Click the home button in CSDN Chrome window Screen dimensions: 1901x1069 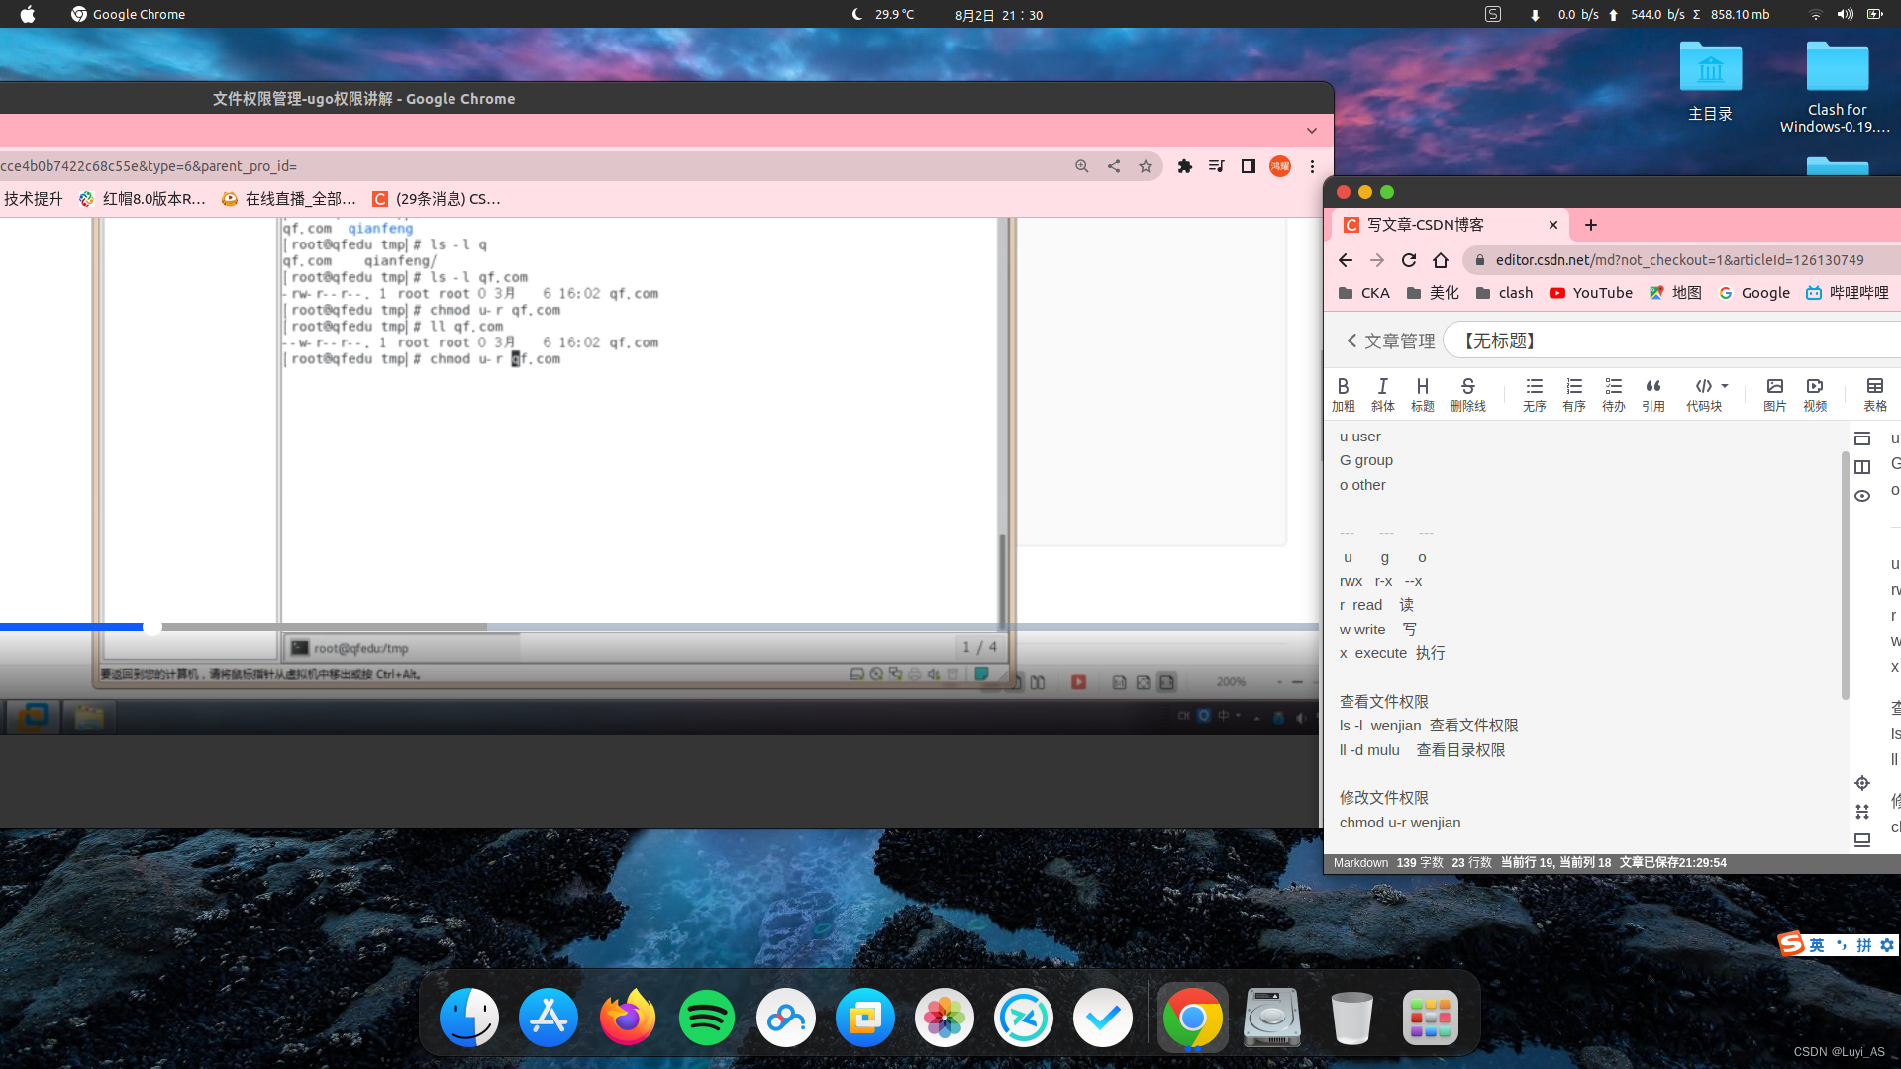1440,260
